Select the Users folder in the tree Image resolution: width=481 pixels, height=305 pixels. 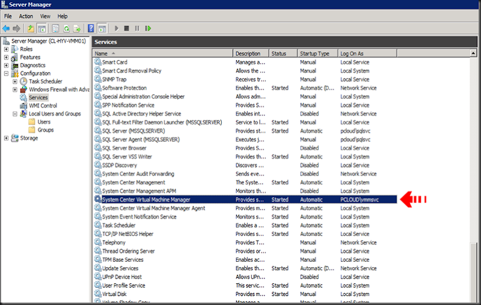pos(44,122)
